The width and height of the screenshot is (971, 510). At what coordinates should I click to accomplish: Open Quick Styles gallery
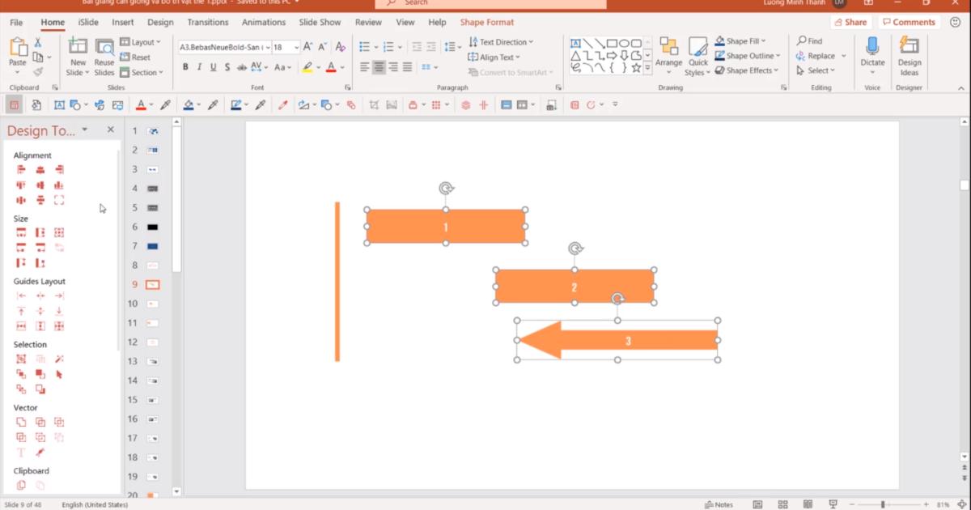[698, 56]
